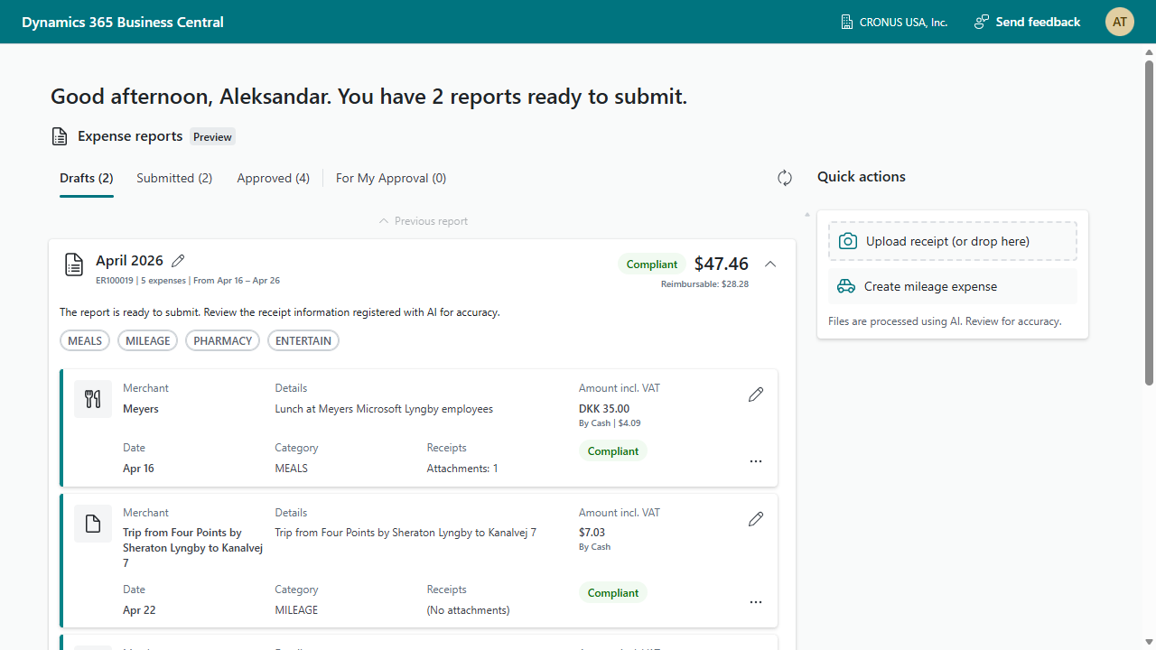The height and width of the screenshot is (650, 1156).
Task: Click the scrollbar down arrow
Action: point(1150,642)
